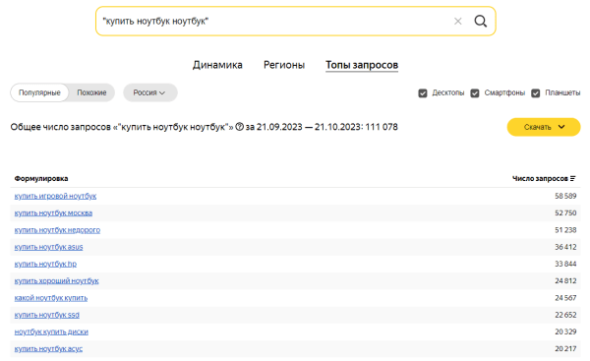The image size is (590, 361).
Task: Expand the Скачать download dropdown
Action: click(x=544, y=127)
